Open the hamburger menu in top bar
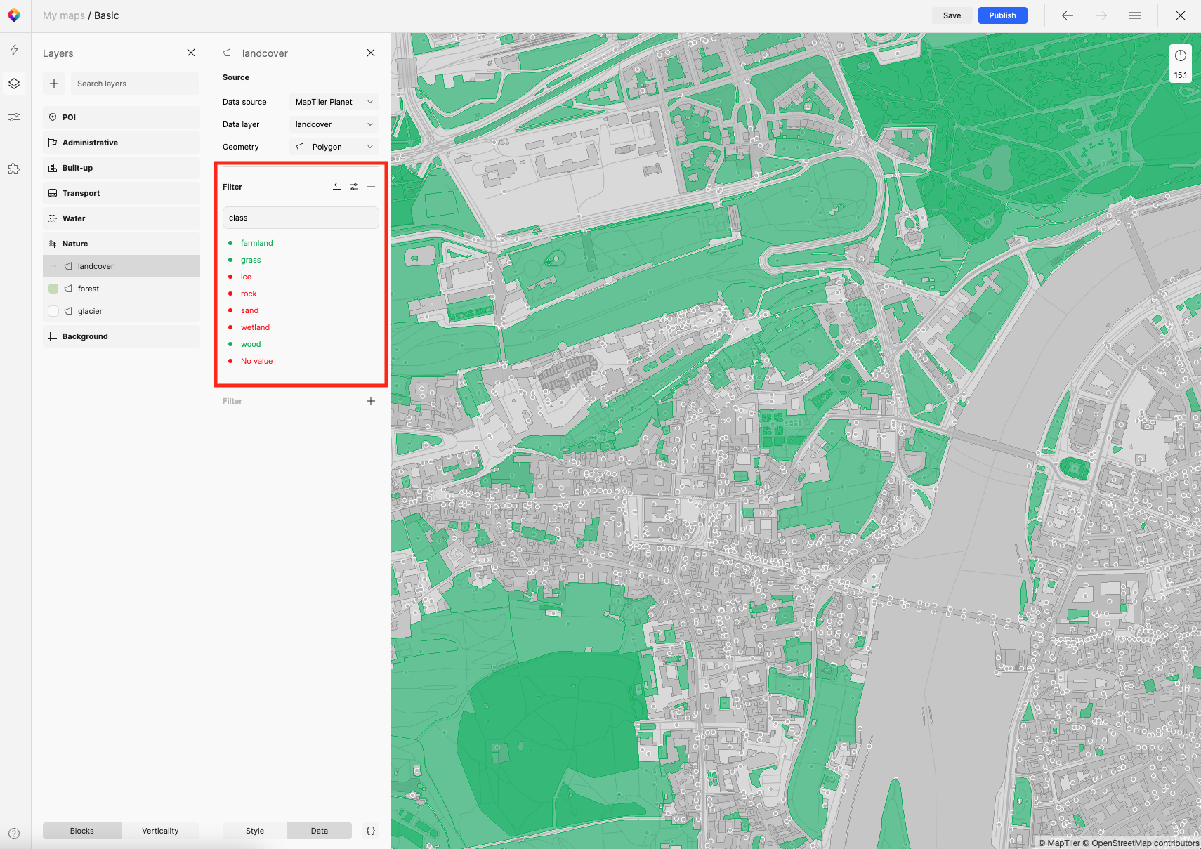1201x849 pixels. 1134,15
